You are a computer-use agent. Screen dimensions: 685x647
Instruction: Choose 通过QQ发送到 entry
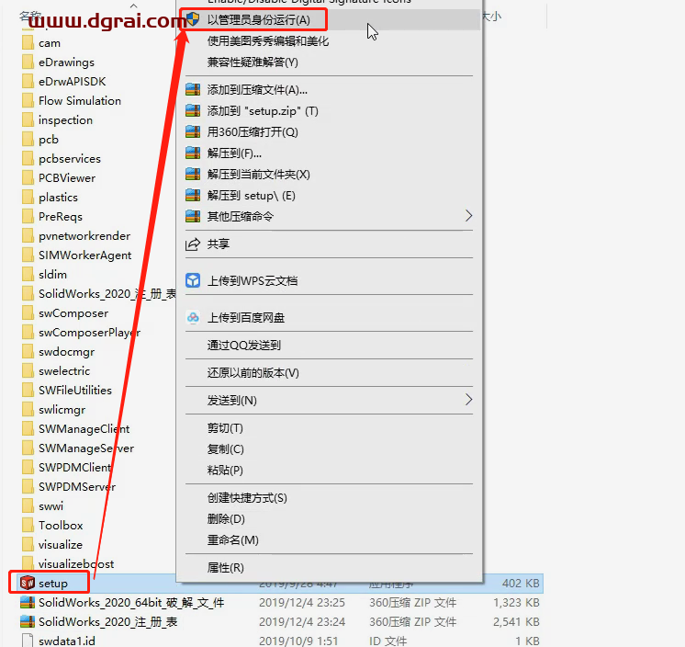pos(243,346)
